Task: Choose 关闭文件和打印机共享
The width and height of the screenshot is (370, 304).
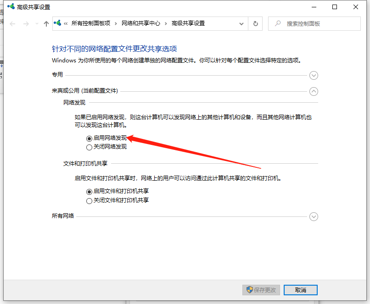Action: point(89,201)
